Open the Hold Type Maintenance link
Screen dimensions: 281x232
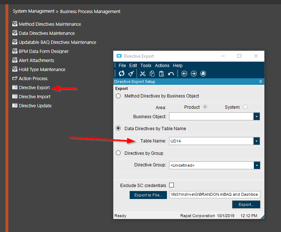coord(42,70)
